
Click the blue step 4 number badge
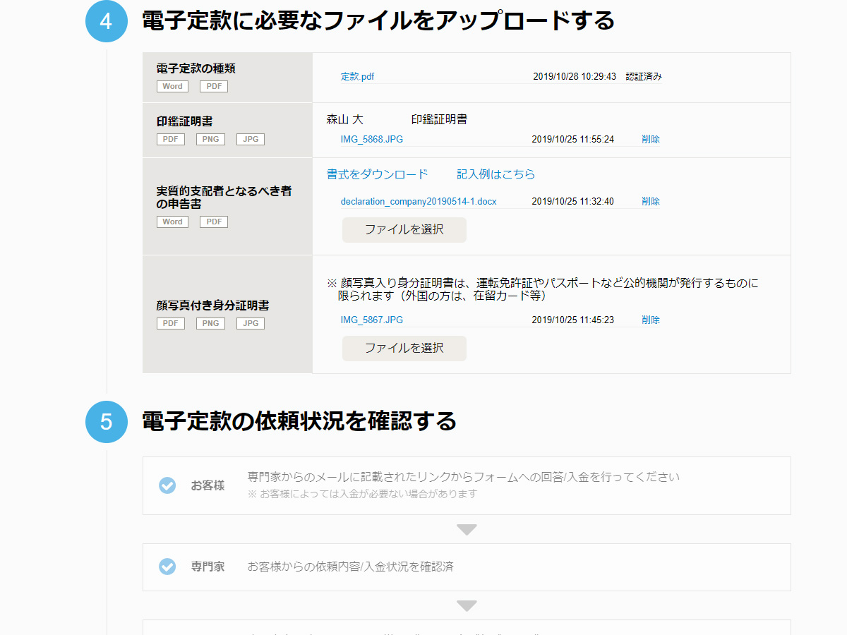point(106,22)
